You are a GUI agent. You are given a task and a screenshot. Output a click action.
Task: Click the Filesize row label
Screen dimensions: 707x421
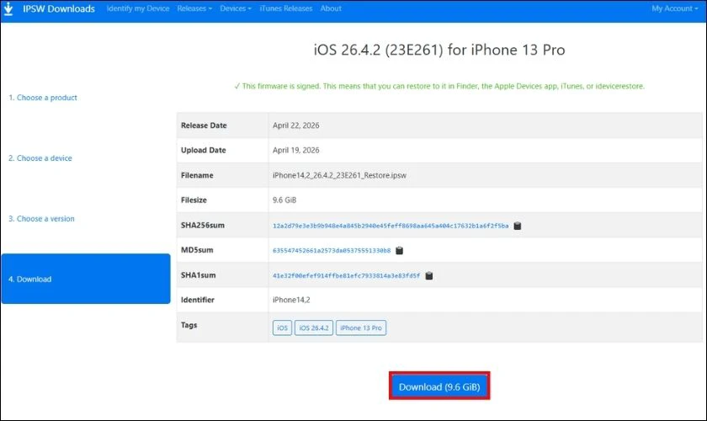[x=194, y=200]
